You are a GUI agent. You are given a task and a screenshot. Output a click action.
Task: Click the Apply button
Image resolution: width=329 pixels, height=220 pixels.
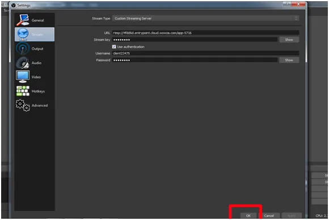click(292, 215)
